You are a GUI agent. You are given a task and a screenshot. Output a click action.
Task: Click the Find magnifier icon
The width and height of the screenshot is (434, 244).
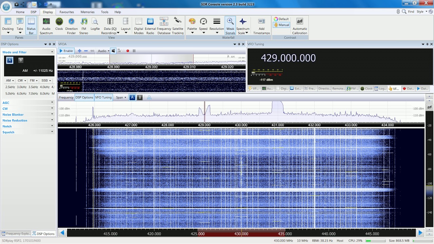coord(404,12)
